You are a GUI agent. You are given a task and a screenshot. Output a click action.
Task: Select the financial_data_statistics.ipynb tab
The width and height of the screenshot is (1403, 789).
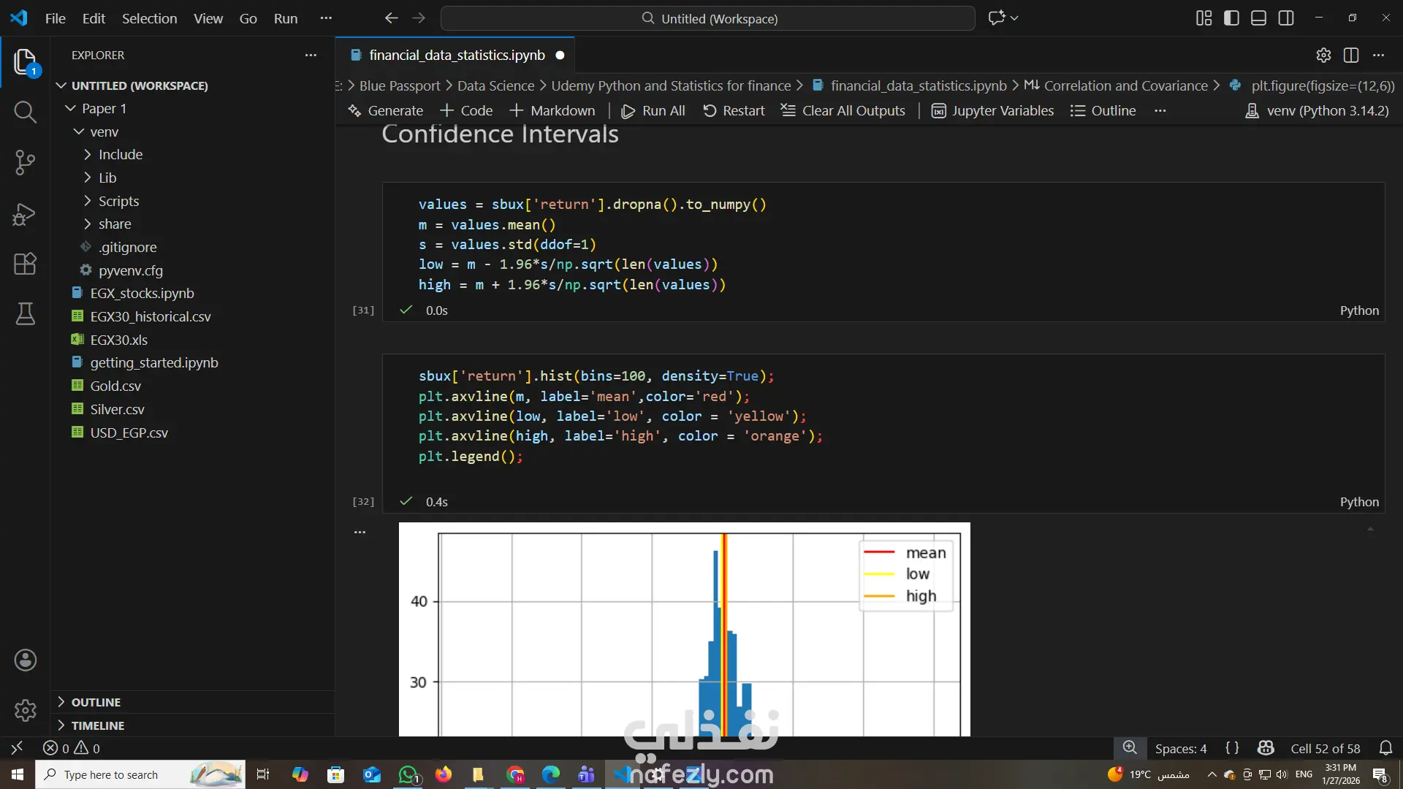click(456, 56)
